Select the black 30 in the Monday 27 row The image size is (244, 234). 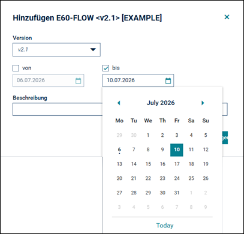(162, 193)
